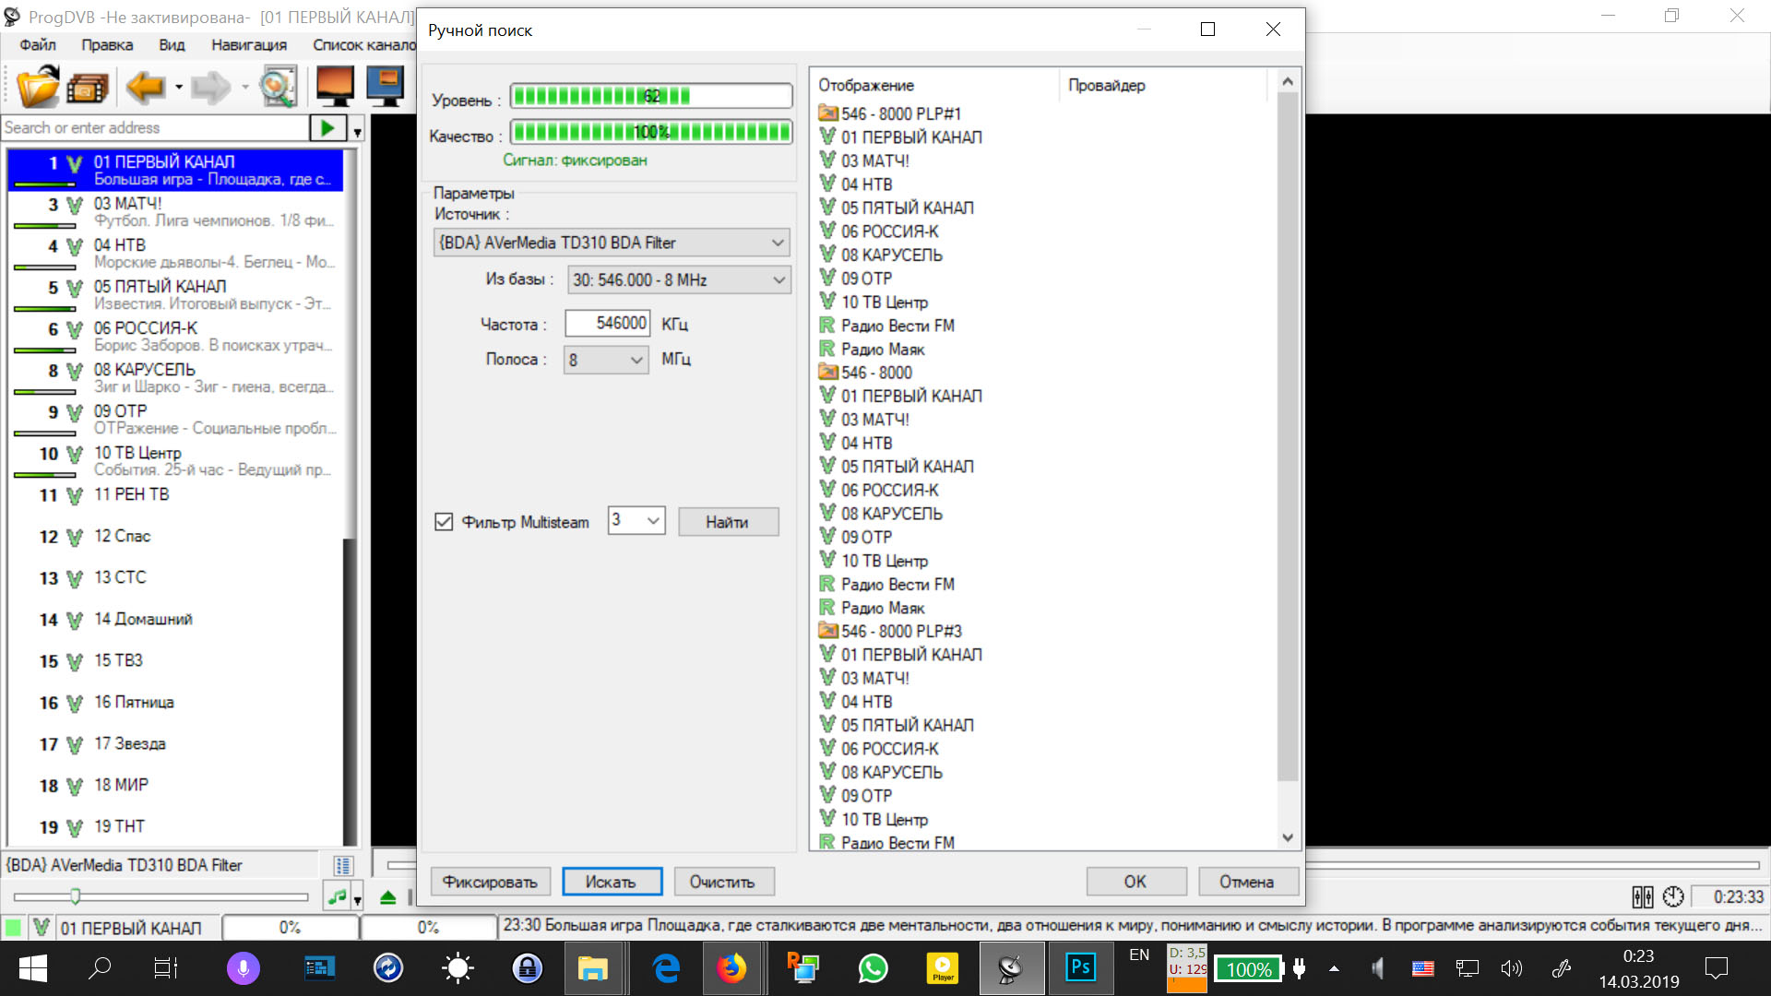Click the system tray speaker volume icon

[x=1511, y=968]
